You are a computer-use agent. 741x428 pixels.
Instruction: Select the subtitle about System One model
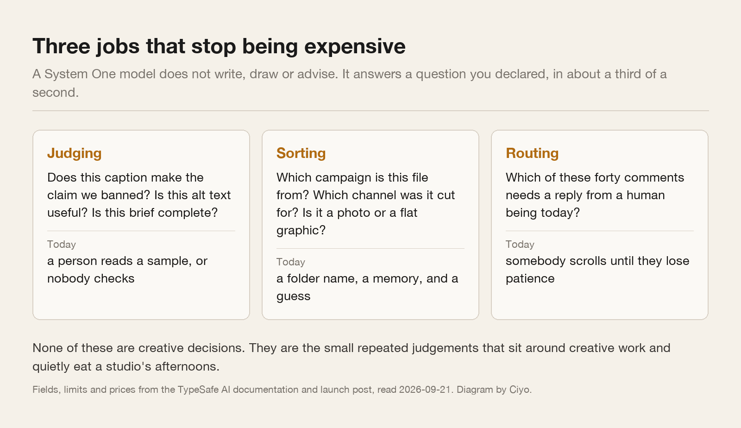350,83
